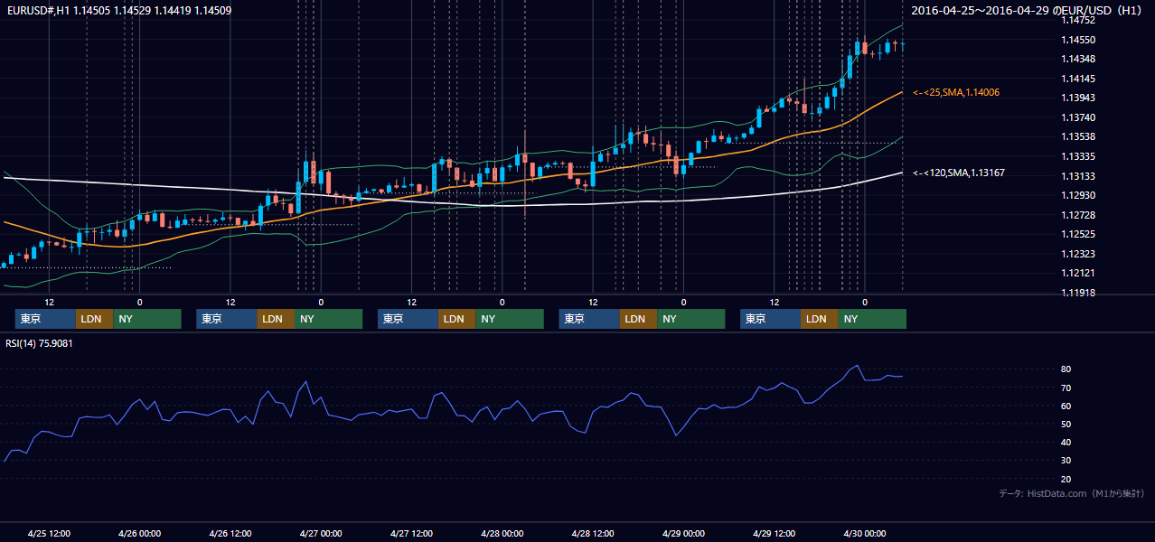Click RSI axis level 40
Viewport: 1155px width, 542px height.
click(1066, 442)
